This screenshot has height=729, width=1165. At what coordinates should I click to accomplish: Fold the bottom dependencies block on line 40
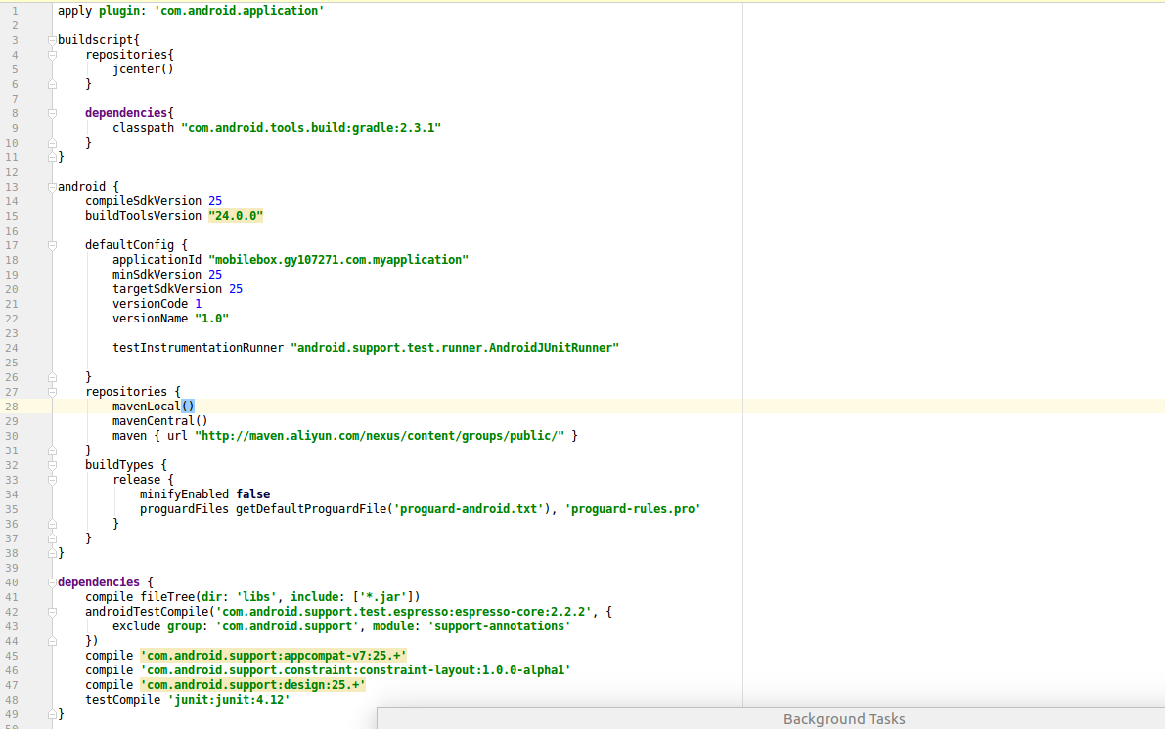click(x=52, y=582)
